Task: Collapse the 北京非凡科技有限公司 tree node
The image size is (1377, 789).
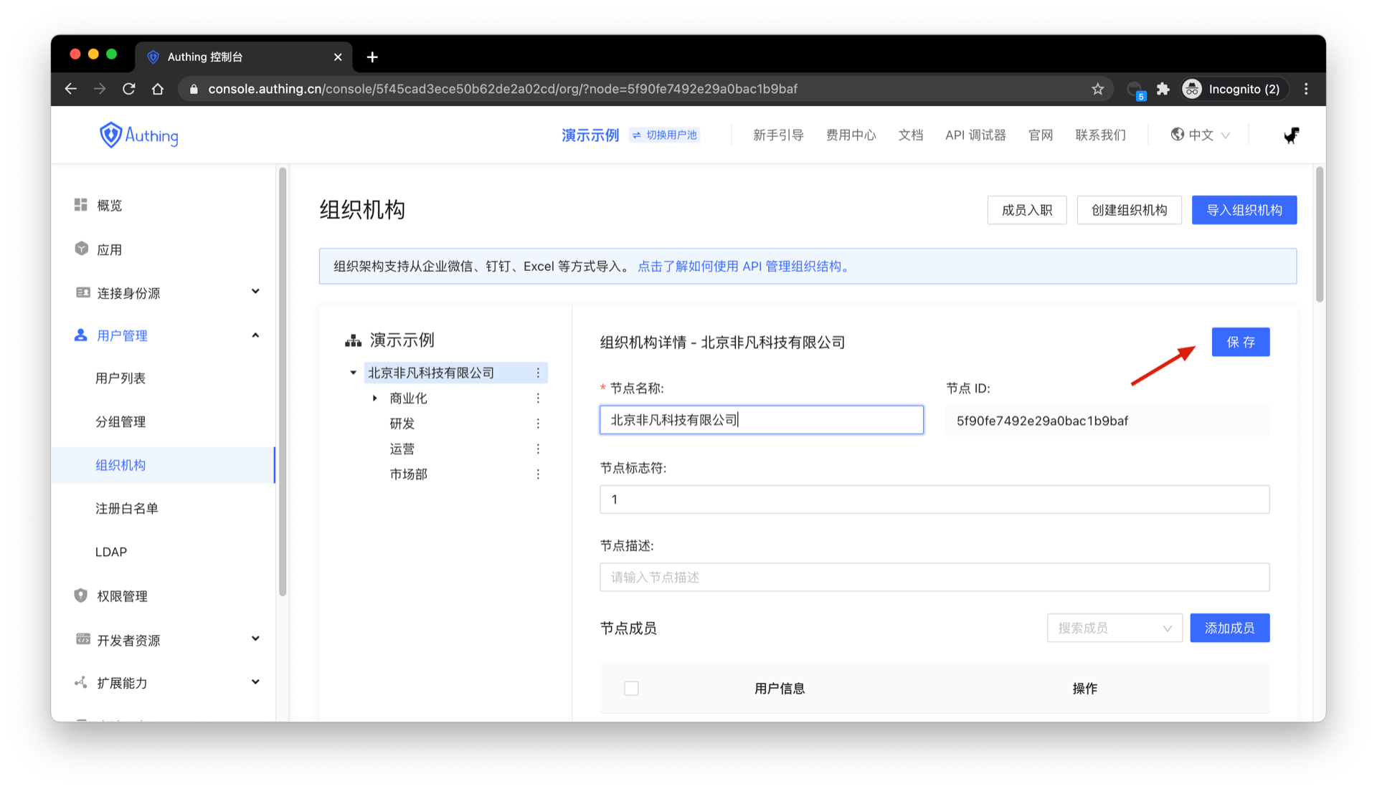Action: pos(353,373)
